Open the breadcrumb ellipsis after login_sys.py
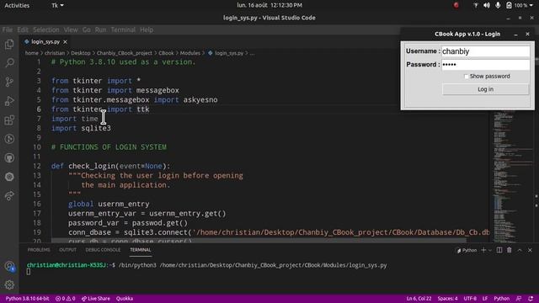This screenshot has width=539, height=303. pos(253,53)
